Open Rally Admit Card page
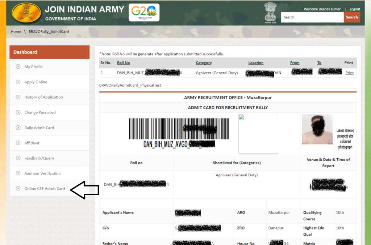Screen dimensions: 371x245 click(x=39, y=128)
